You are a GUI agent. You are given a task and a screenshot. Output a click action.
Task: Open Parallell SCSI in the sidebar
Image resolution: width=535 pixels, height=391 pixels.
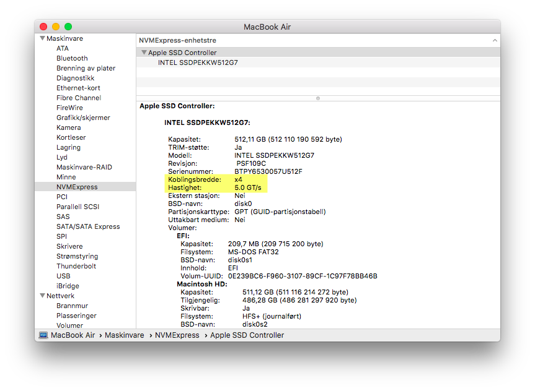pos(77,207)
